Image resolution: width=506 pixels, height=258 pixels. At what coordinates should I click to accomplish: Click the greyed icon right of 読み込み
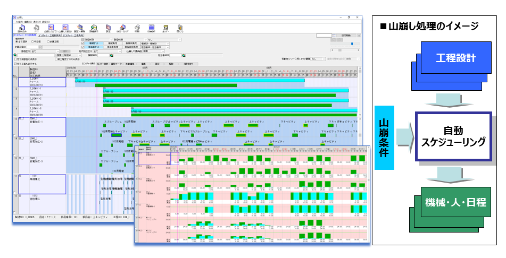point(36,28)
